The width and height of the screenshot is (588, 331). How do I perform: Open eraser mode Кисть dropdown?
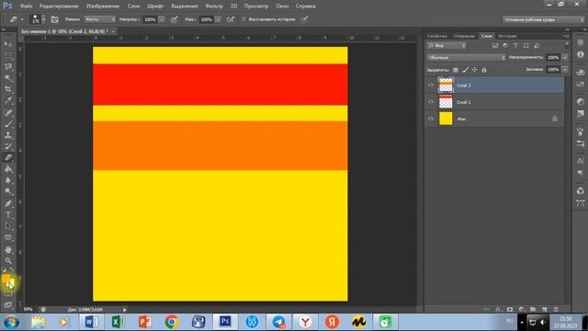(x=100, y=19)
